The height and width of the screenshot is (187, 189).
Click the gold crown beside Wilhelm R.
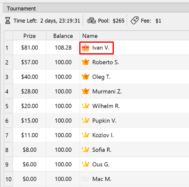pyautogui.click(x=85, y=106)
